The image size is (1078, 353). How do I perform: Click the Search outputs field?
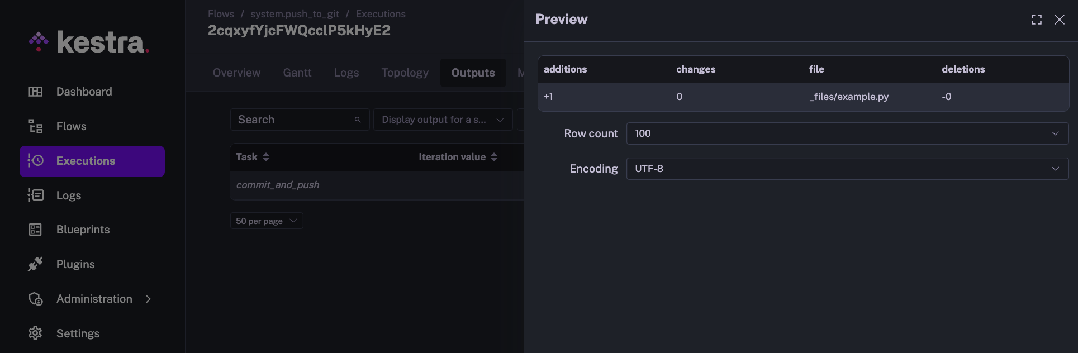coord(295,120)
